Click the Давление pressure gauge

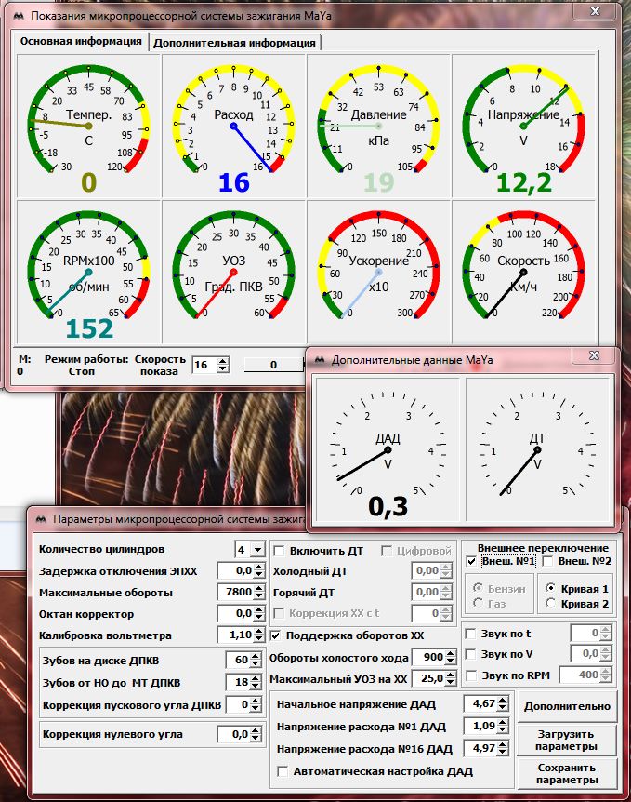coord(378,124)
